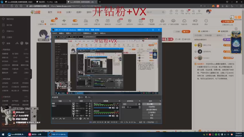
Task: Mute the 麦克风/Aux audio channel
Action: click(113, 108)
